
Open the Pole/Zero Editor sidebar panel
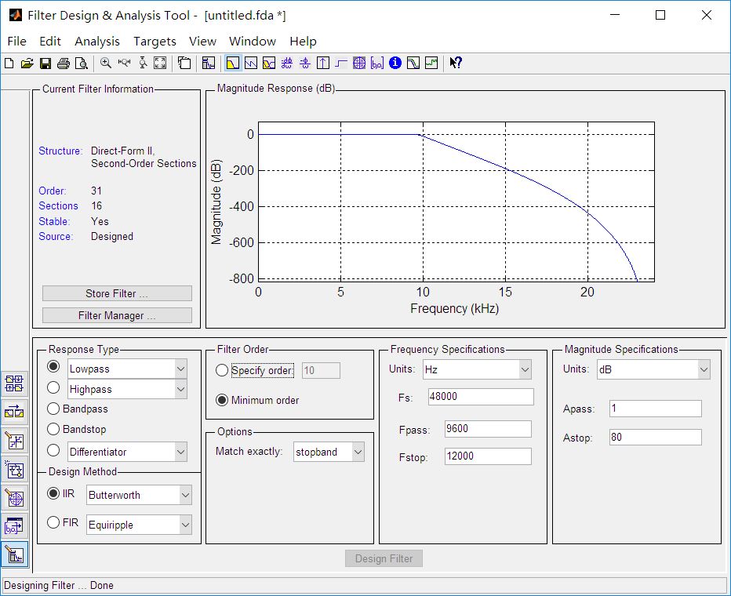point(14,498)
